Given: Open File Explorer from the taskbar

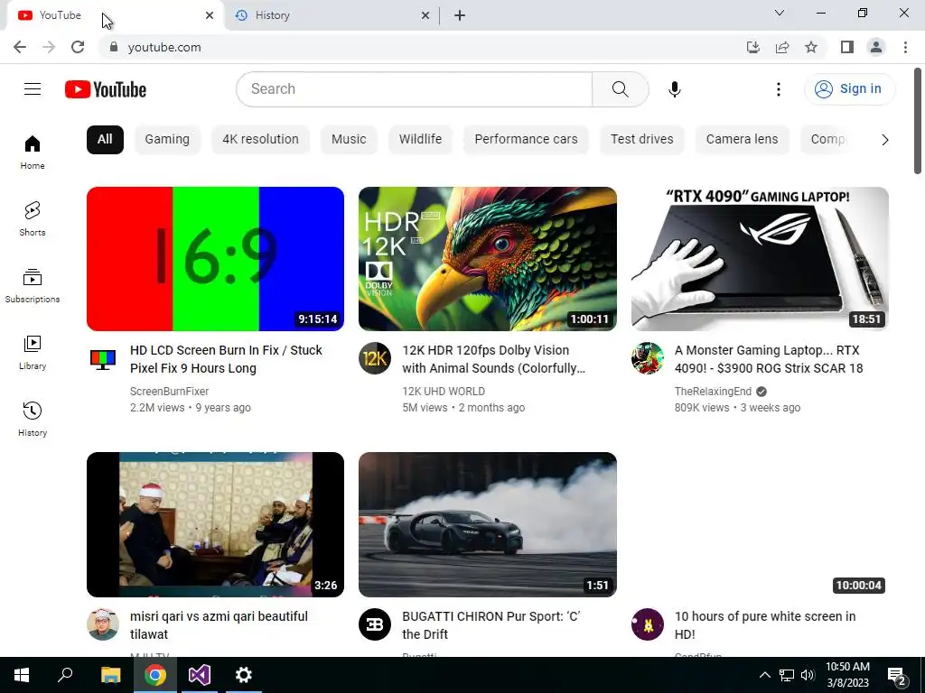Looking at the screenshot, I should [110, 675].
